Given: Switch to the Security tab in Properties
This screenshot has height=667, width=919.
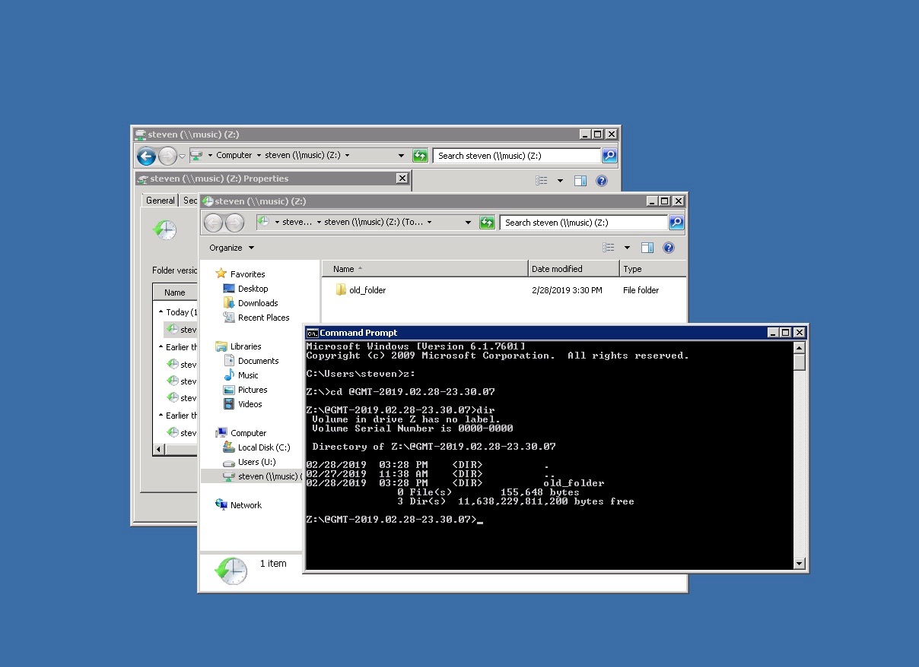Looking at the screenshot, I should [190, 200].
